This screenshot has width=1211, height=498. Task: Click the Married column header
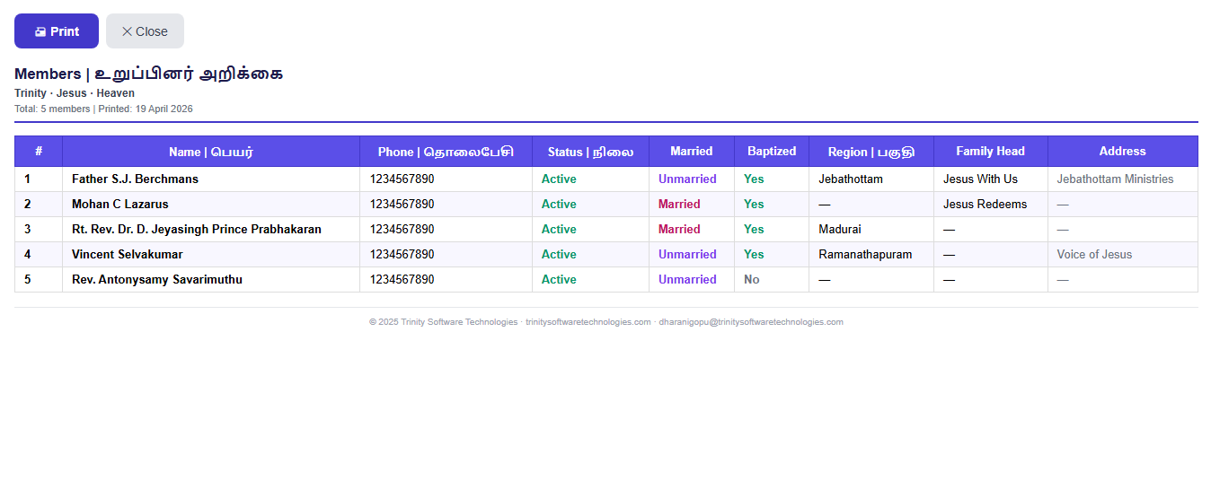pos(692,152)
